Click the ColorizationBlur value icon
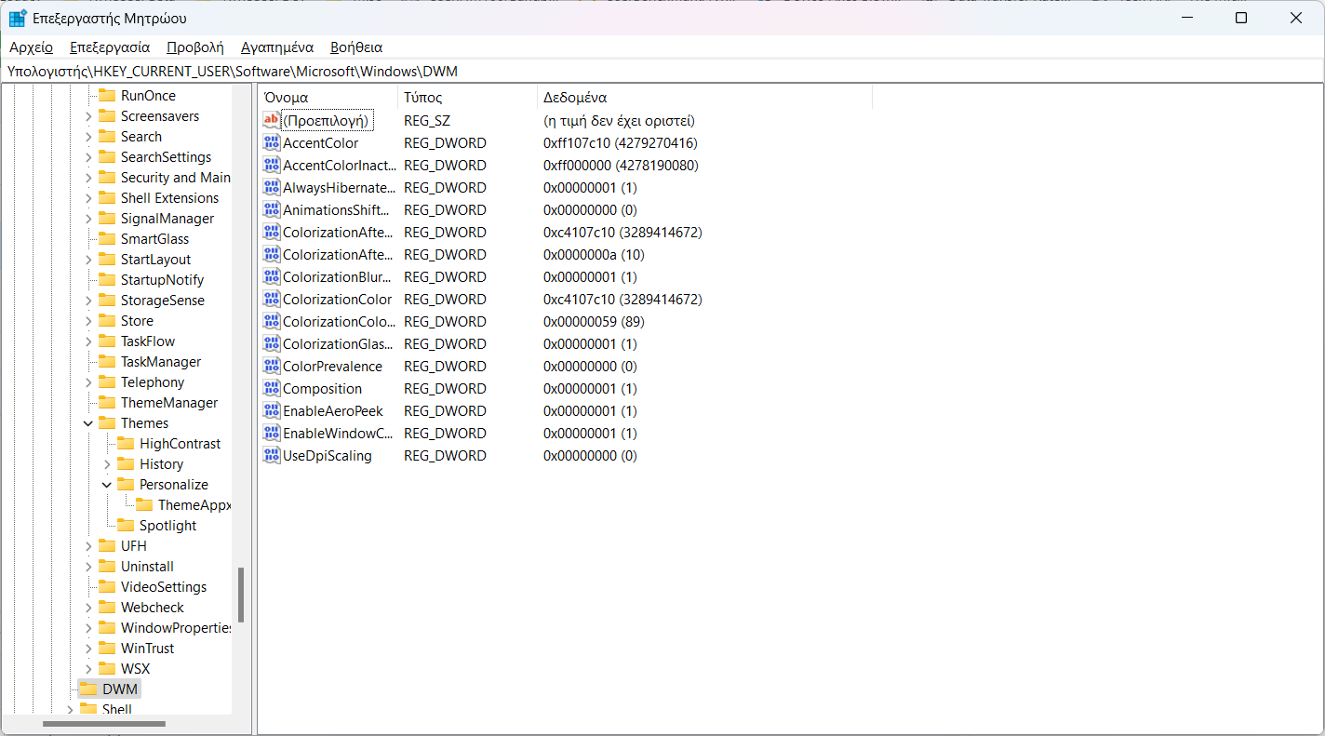This screenshot has height=736, width=1325. [x=272, y=276]
